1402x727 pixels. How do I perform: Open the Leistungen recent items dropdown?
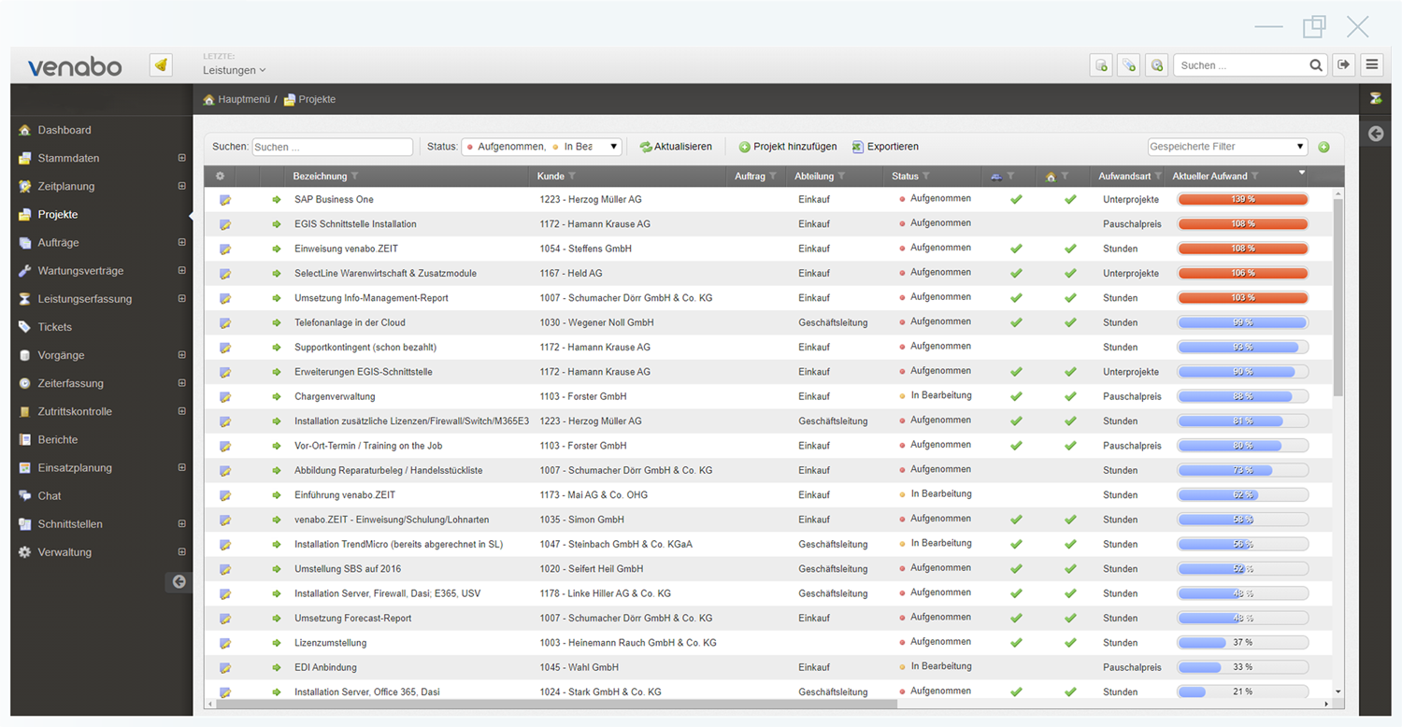tap(235, 70)
